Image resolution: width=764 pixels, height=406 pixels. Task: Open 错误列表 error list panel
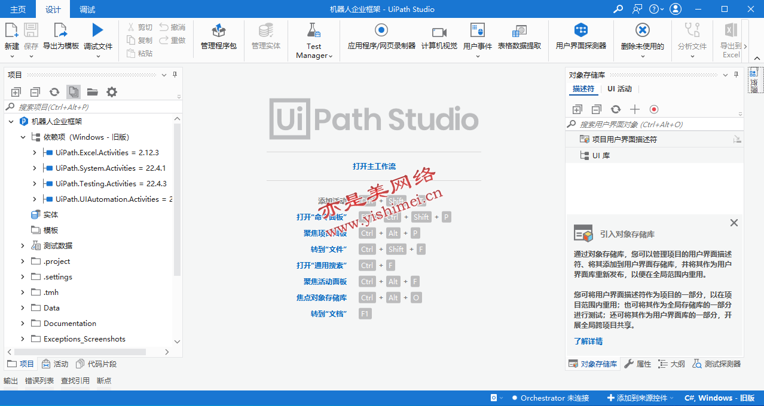tap(39, 380)
